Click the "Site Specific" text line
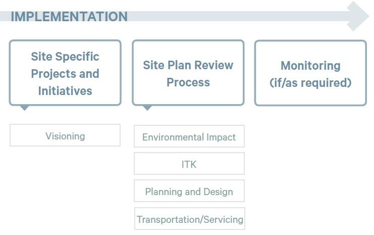 65,56
